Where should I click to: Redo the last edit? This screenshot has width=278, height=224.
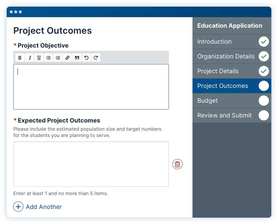96,58
